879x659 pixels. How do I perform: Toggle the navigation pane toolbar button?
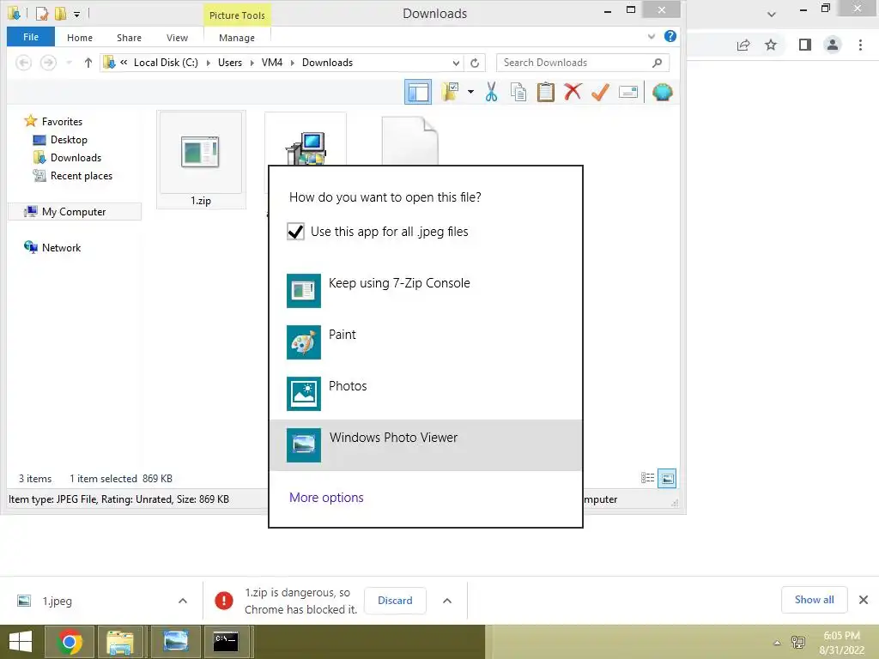(x=418, y=92)
